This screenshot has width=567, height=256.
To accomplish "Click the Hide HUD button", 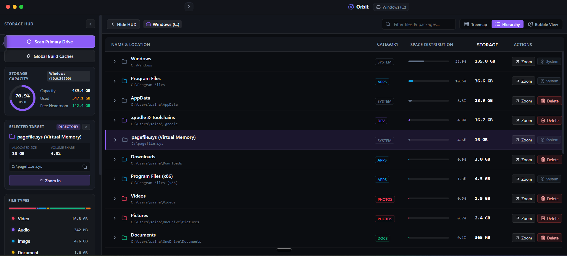I will tap(124, 24).
